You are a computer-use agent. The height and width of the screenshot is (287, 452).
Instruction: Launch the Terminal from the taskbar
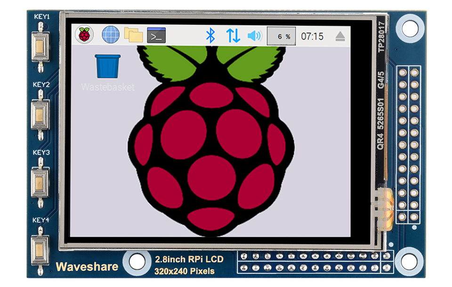tap(156, 35)
